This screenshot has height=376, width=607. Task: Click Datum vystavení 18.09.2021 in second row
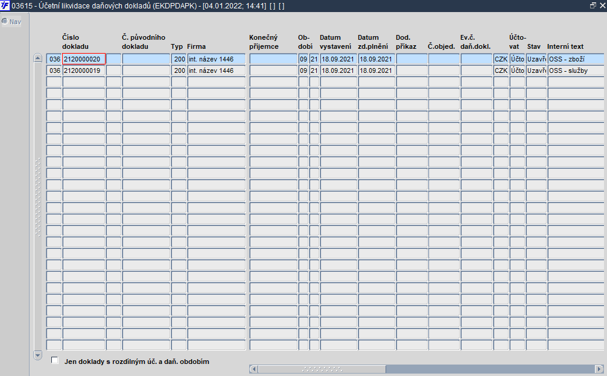[x=338, y=70]
